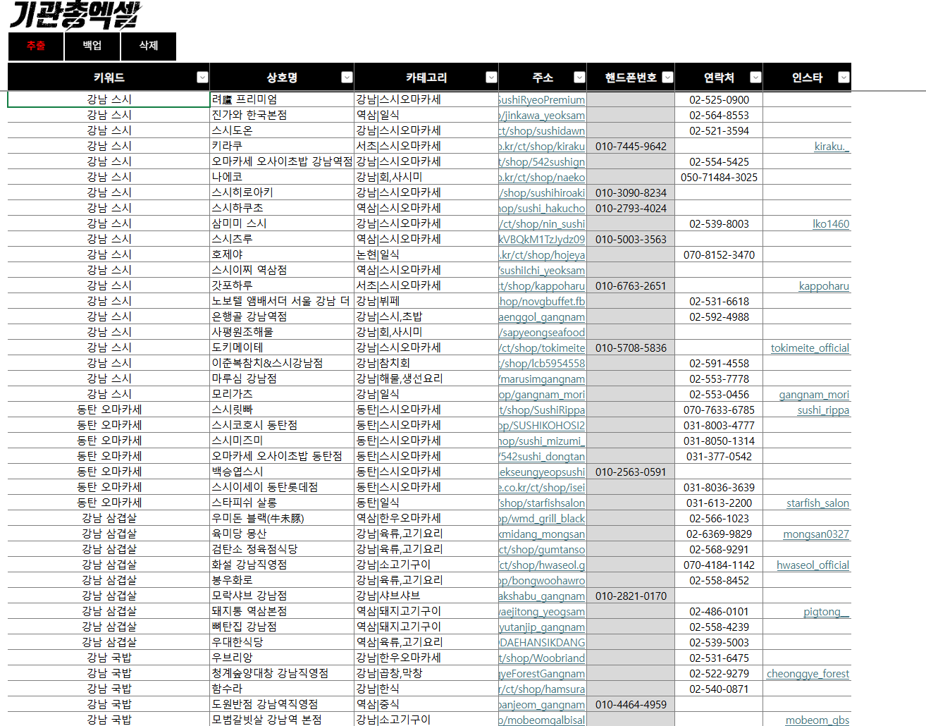Image resolution: width=926 pixels, height=726 pixels.
Task: Select contact number 02-525-0900
Action: pos(719,100)
